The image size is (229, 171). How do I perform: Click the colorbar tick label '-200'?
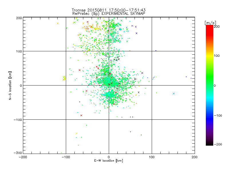218,144
